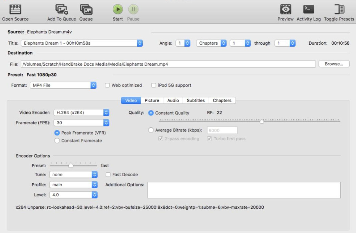Expand the Title dropdown for Elephants Dream
This screenshot has height=233, width=356.
point(82,43)
